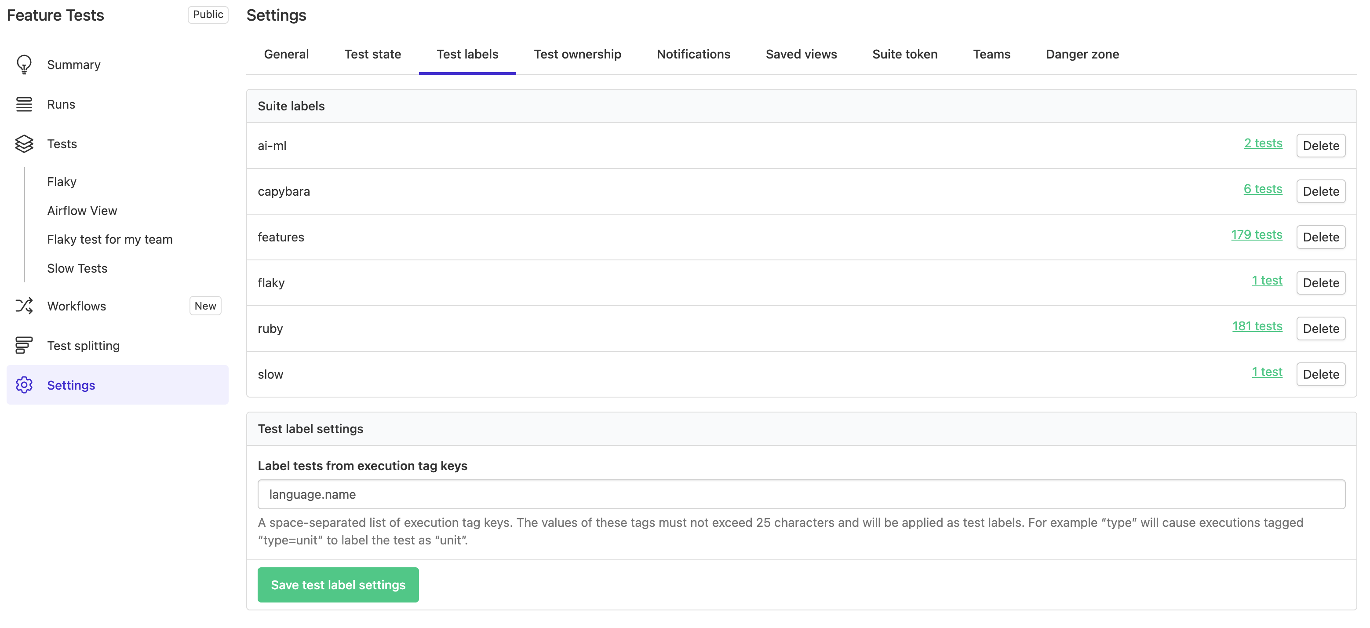Switch to the Suite token tab
This screenshot has width=1370, height=628.
pos(904,54)
